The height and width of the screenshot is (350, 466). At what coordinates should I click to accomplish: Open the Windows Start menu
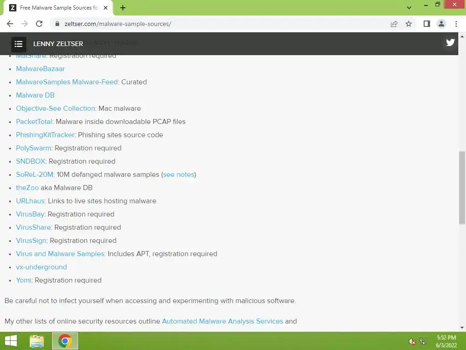(x=11, y=341)
